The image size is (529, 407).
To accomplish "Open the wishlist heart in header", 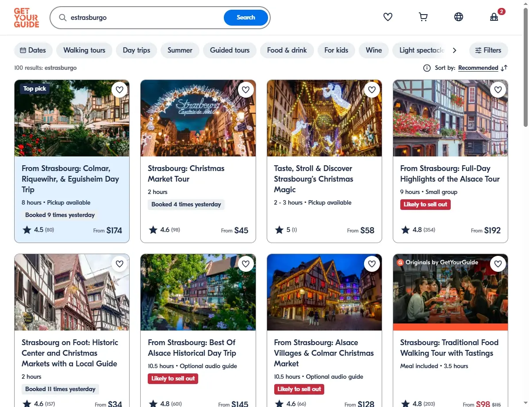I will [387, 17].
